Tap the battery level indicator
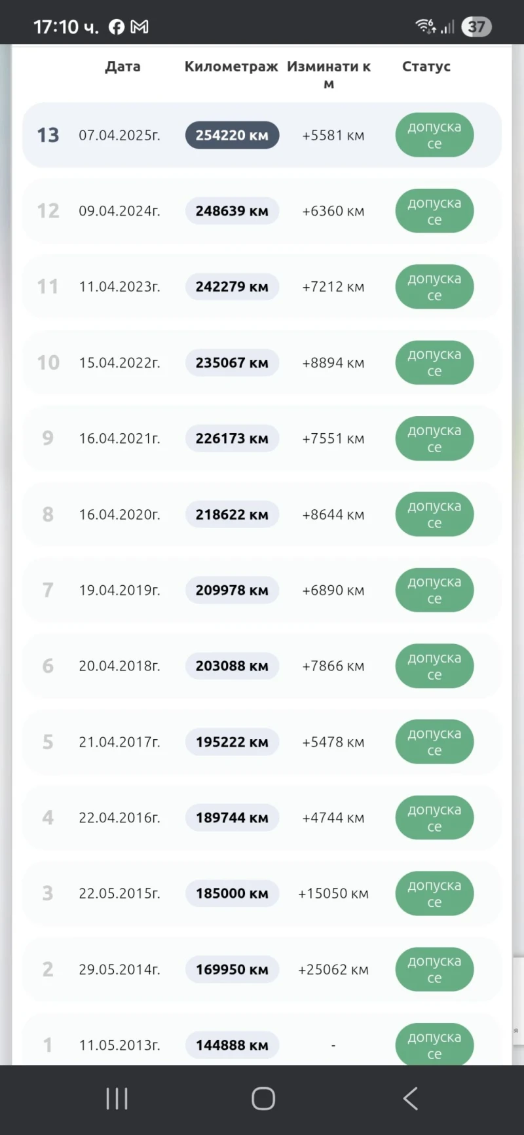 476,27
